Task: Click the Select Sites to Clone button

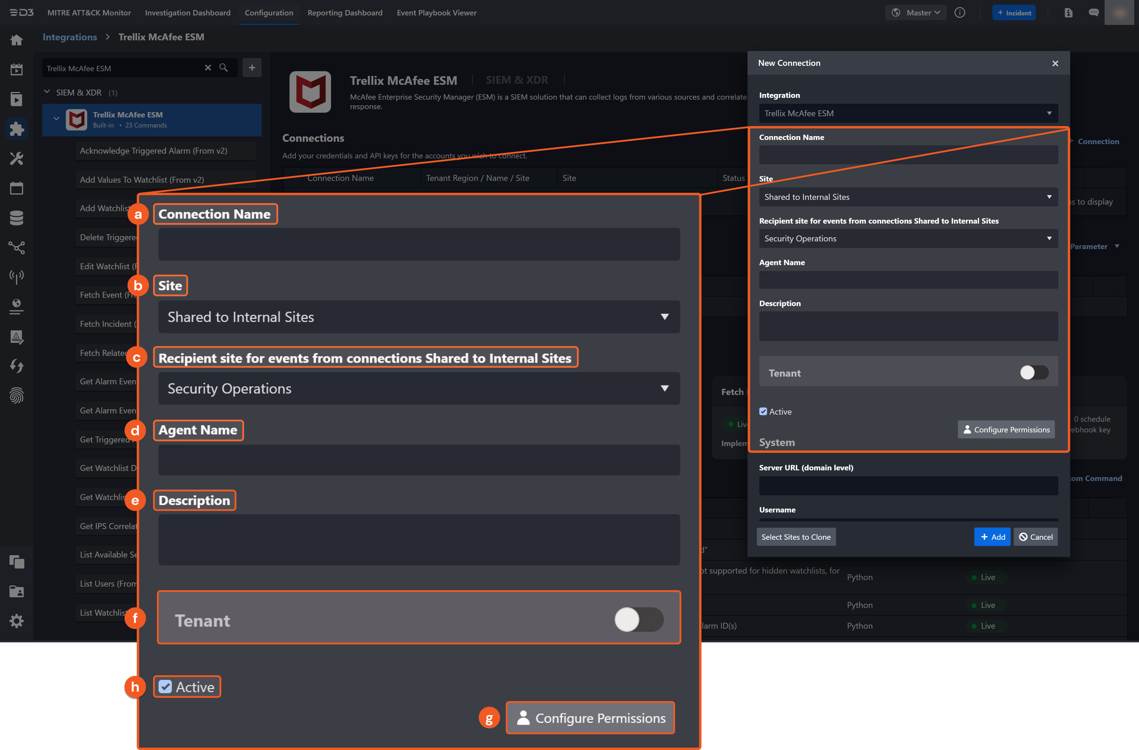Action: (796, 537)
